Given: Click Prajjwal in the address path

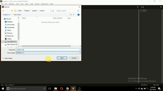Looking at the screenshot, I should 27,11.
